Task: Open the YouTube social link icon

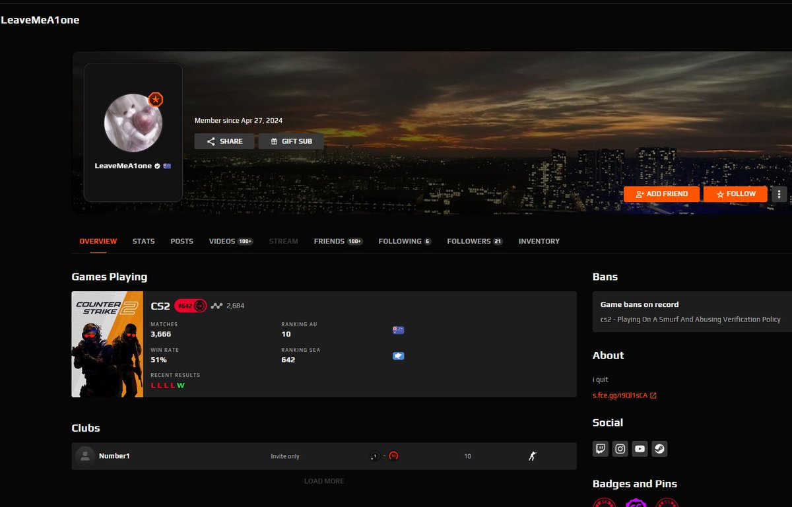Action: coord(640,449)
